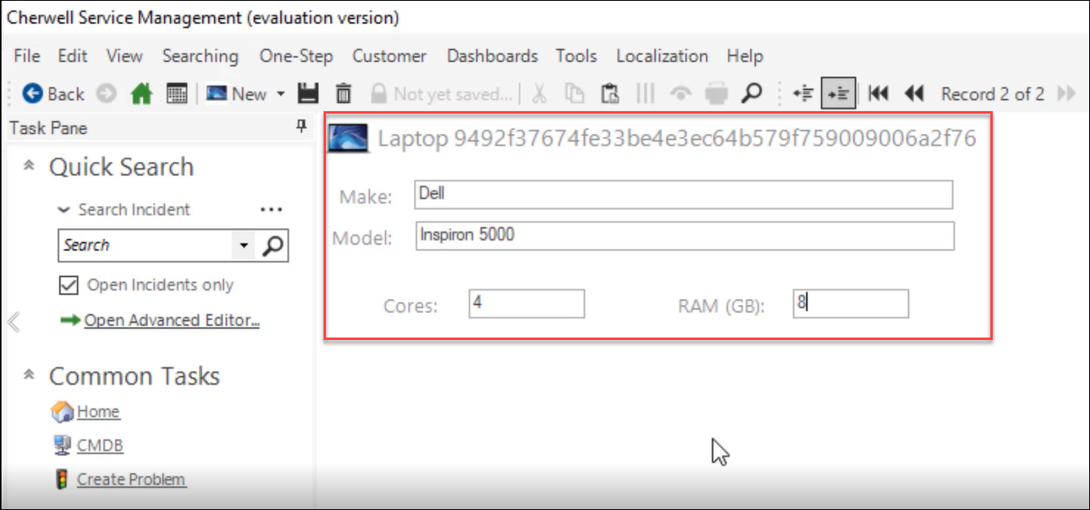This screenshot has width=1090, height=510.
Task: Delete the record using the trash icon
Action: (344, 94)
